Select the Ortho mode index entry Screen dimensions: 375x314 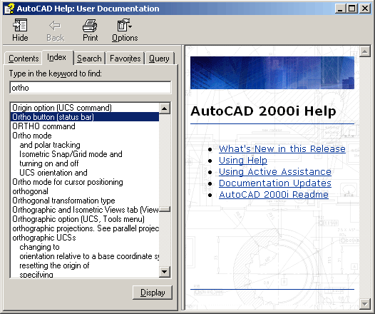[85, 136]
